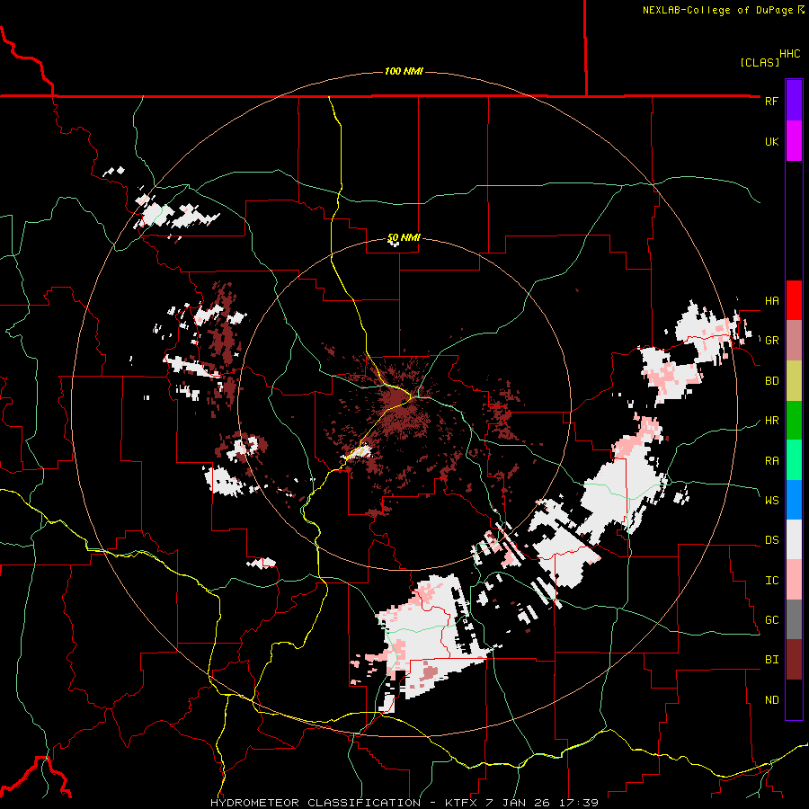Viewport: 809px width, 809px height.
Task: Click the 50 NMI range ring label
Action: (x=404, y=237)
